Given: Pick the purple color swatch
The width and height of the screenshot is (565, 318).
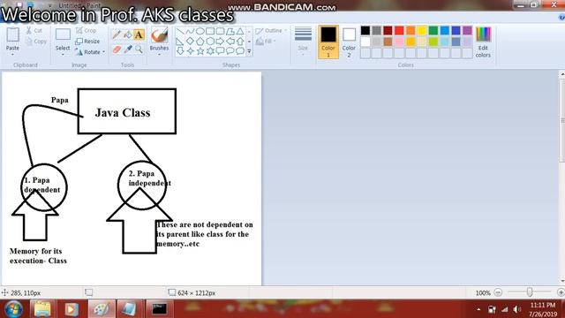Looking at the screenshot, I should point(467,31).
